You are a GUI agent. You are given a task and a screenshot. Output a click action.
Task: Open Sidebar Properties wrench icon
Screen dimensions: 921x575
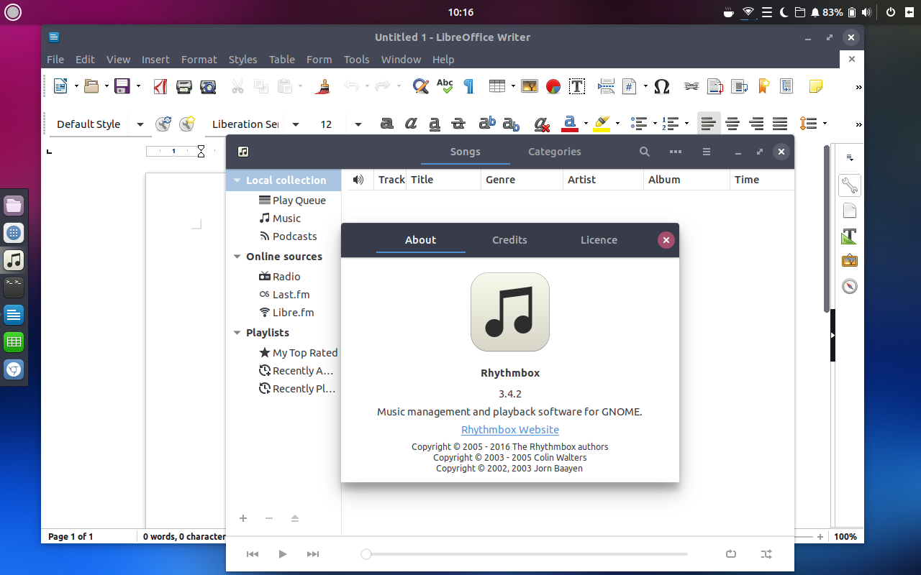[850, 185]
